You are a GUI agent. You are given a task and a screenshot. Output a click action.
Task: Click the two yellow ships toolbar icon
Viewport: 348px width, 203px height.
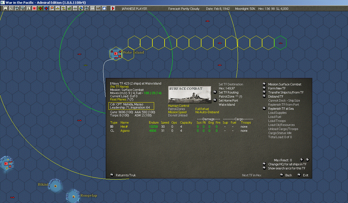pos(63,8)
